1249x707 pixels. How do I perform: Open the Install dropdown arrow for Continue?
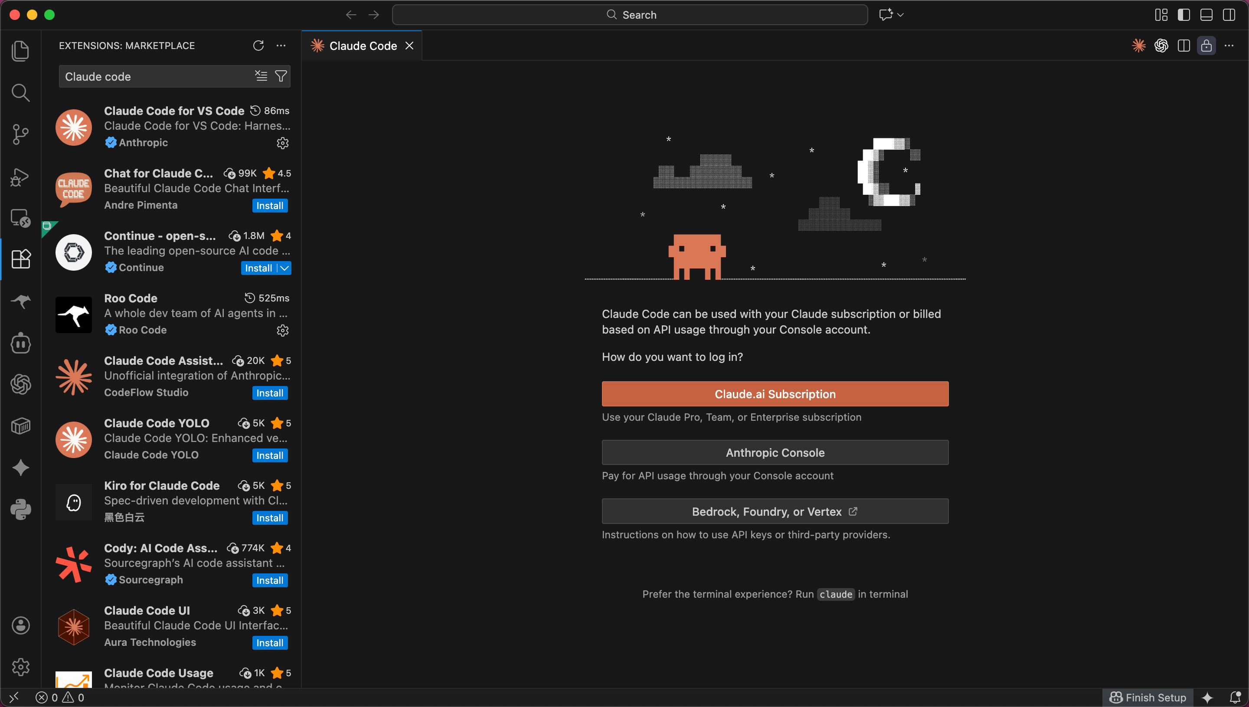click(x=284, y=268)
